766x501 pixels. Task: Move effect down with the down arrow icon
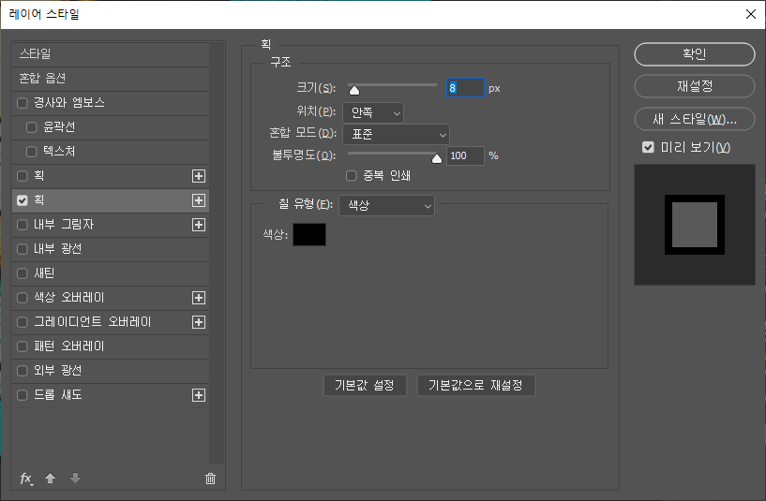tap(75, 479)
